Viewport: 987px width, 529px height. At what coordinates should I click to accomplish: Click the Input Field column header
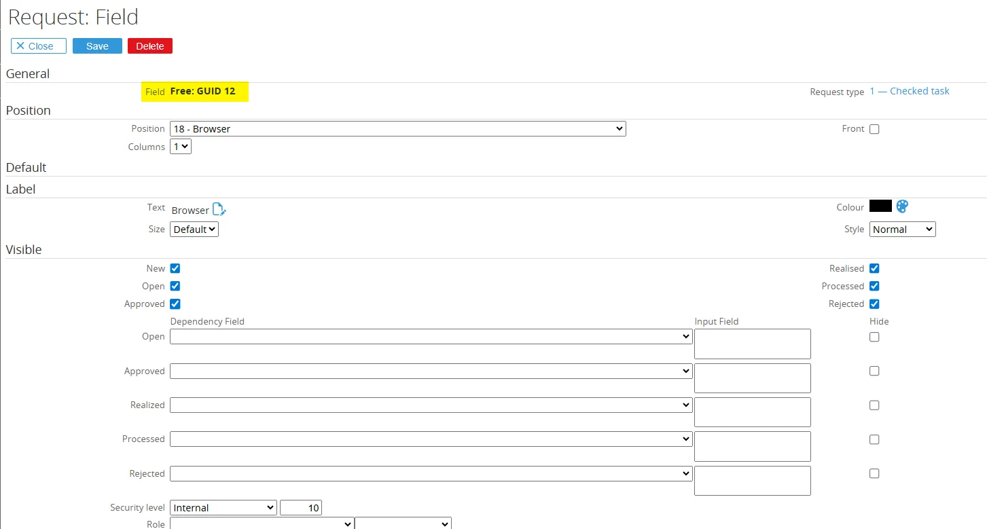(717, 321)
